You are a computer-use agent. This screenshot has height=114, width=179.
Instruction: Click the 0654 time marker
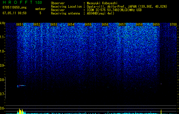[x=71, y=25]
